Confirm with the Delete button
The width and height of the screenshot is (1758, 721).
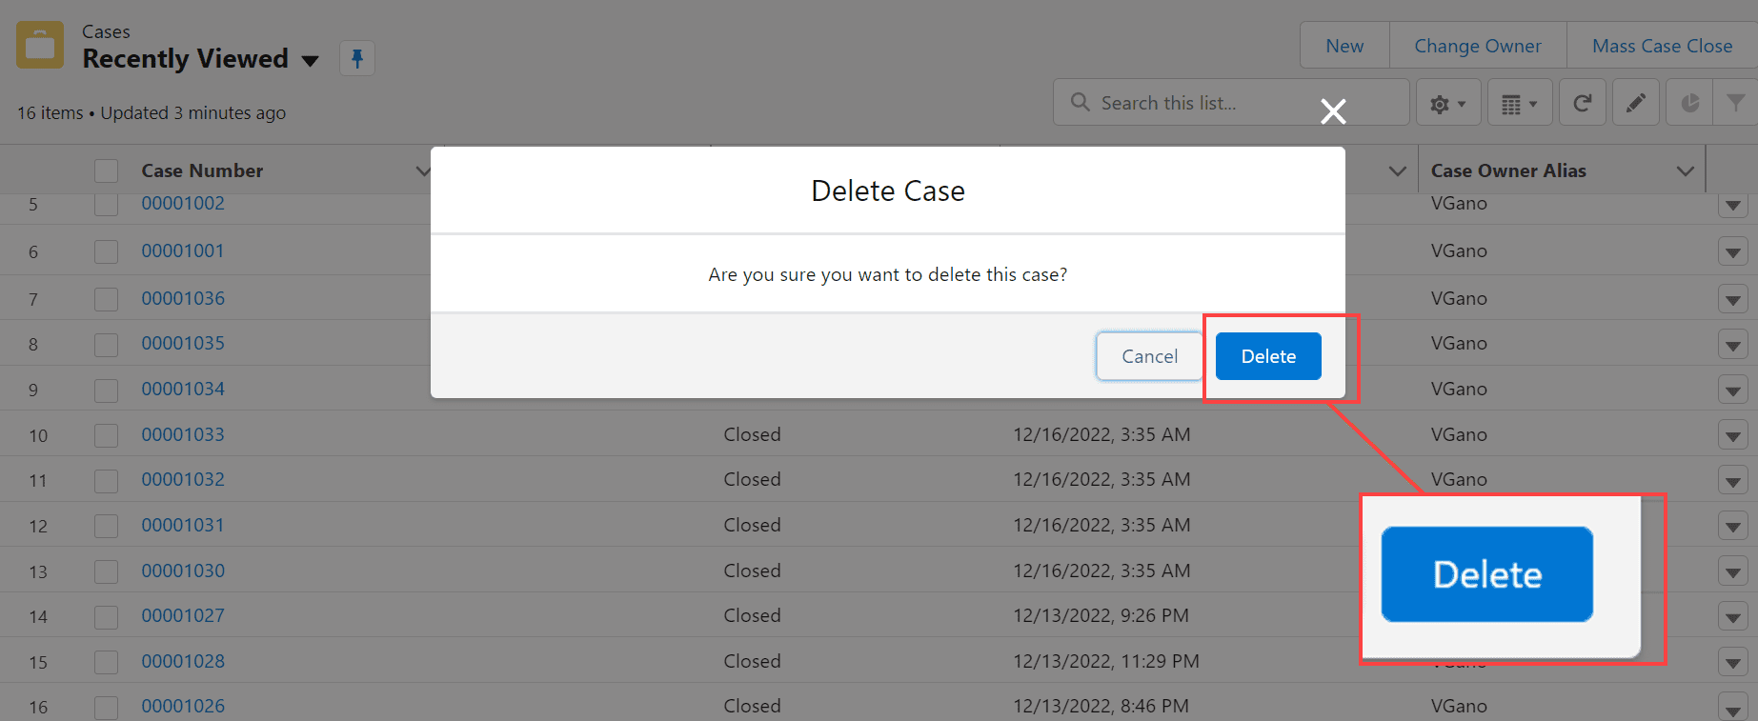coord(1267,356)
